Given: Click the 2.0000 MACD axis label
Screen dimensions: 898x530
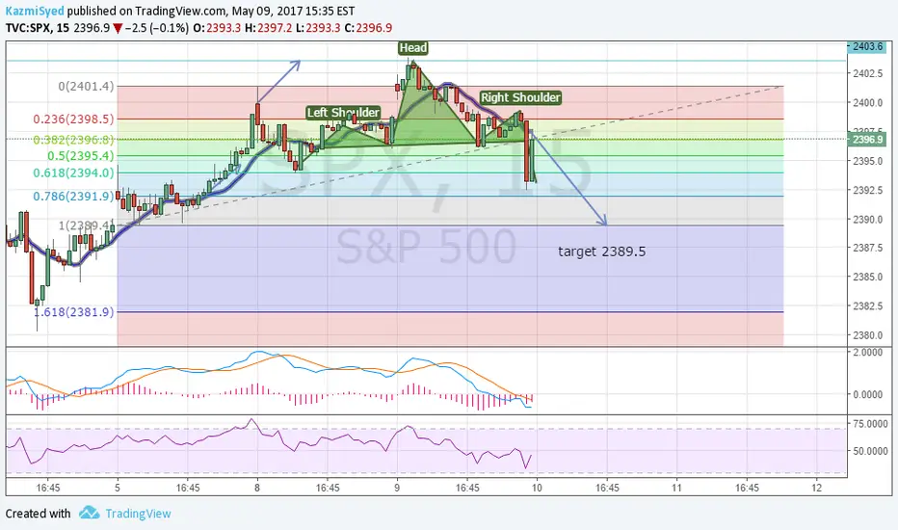Looking at the screenshot, I should (867, 353).
